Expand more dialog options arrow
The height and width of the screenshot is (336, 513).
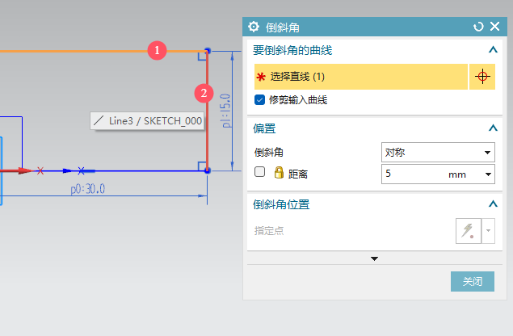(x=374, y=258)
